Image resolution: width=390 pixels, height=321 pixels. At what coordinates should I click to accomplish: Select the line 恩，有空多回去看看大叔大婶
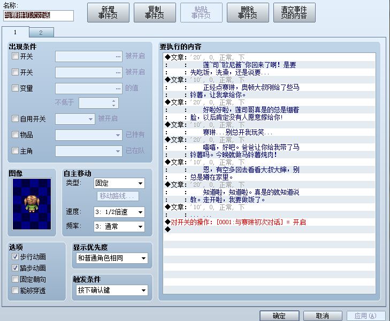pyautogui.click(x=270, y=170)
